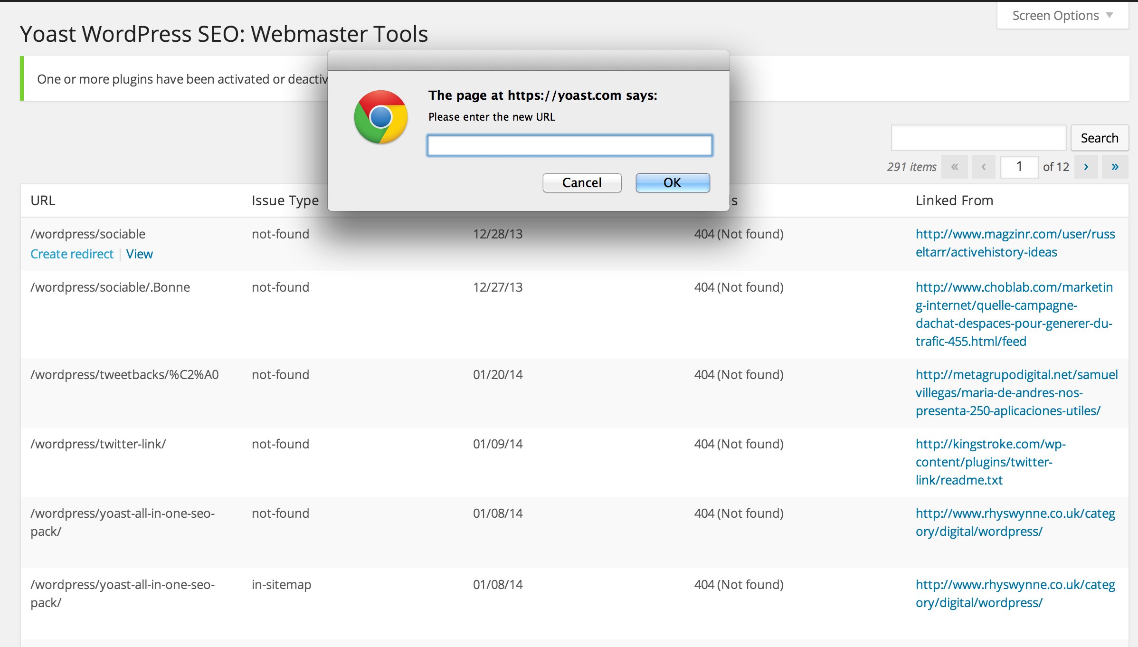Expand Screen Options dropdown
This screenshot has height=647, width=1138.
pyautogui.click(x=1062, y=16)
